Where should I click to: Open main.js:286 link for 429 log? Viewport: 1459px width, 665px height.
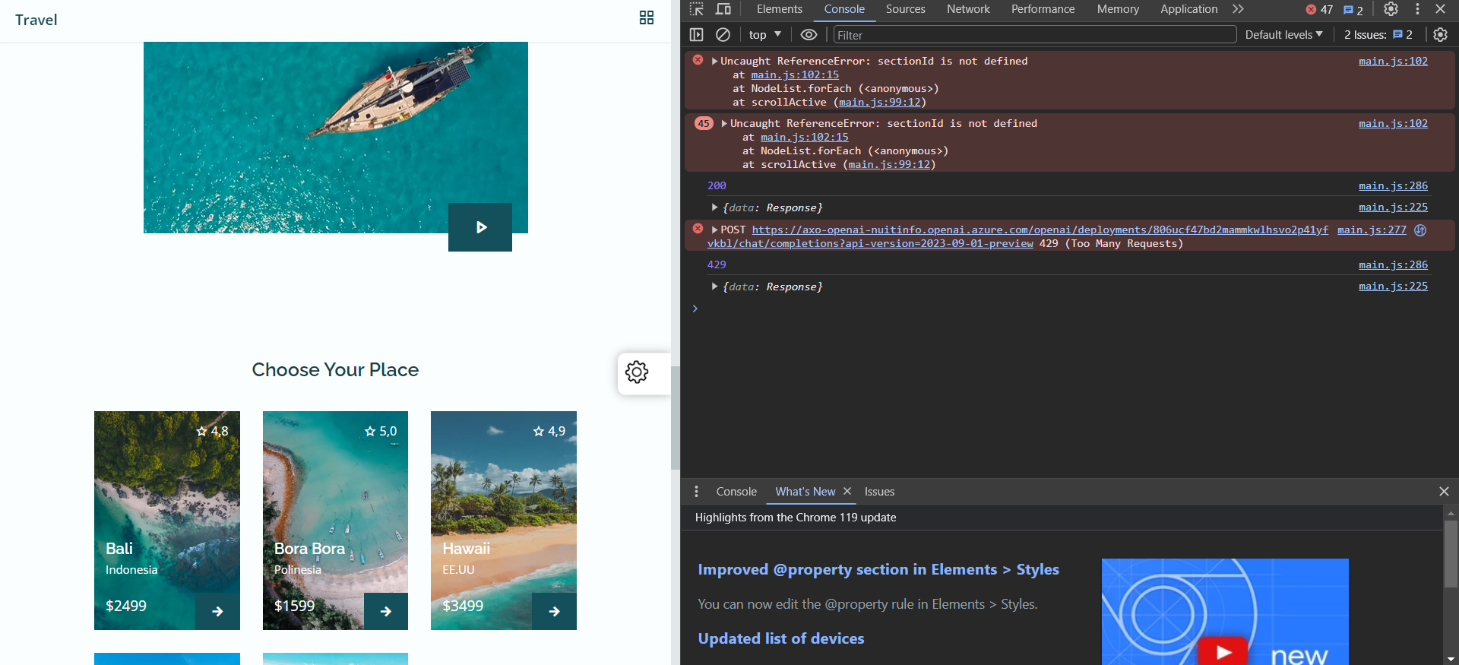point(1393,264)
